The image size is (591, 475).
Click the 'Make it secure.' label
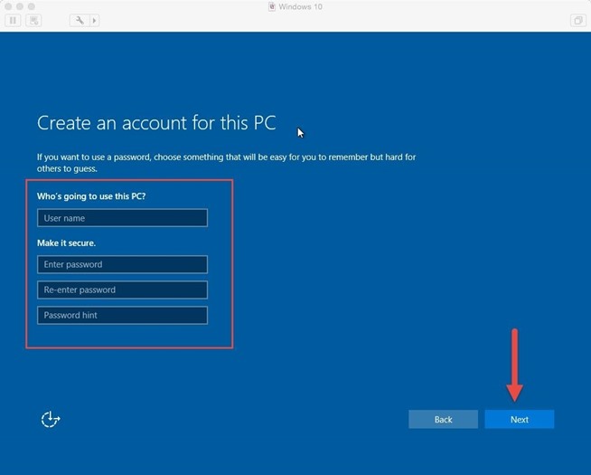66,243
